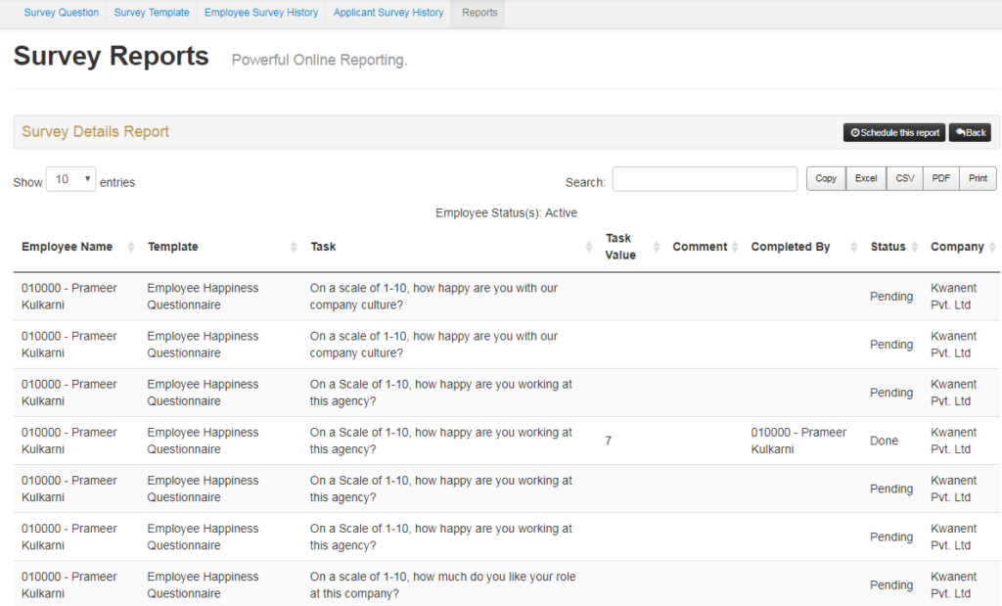Click the clock icon on Schedule this report
Screen dimensions: 1002x606
(x=854, y=132)
